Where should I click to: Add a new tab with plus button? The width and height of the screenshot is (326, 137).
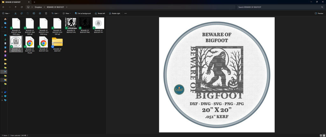tap(34, 2)
